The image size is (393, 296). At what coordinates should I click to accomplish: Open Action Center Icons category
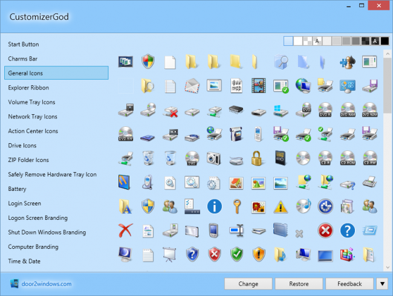coord(33,131)
